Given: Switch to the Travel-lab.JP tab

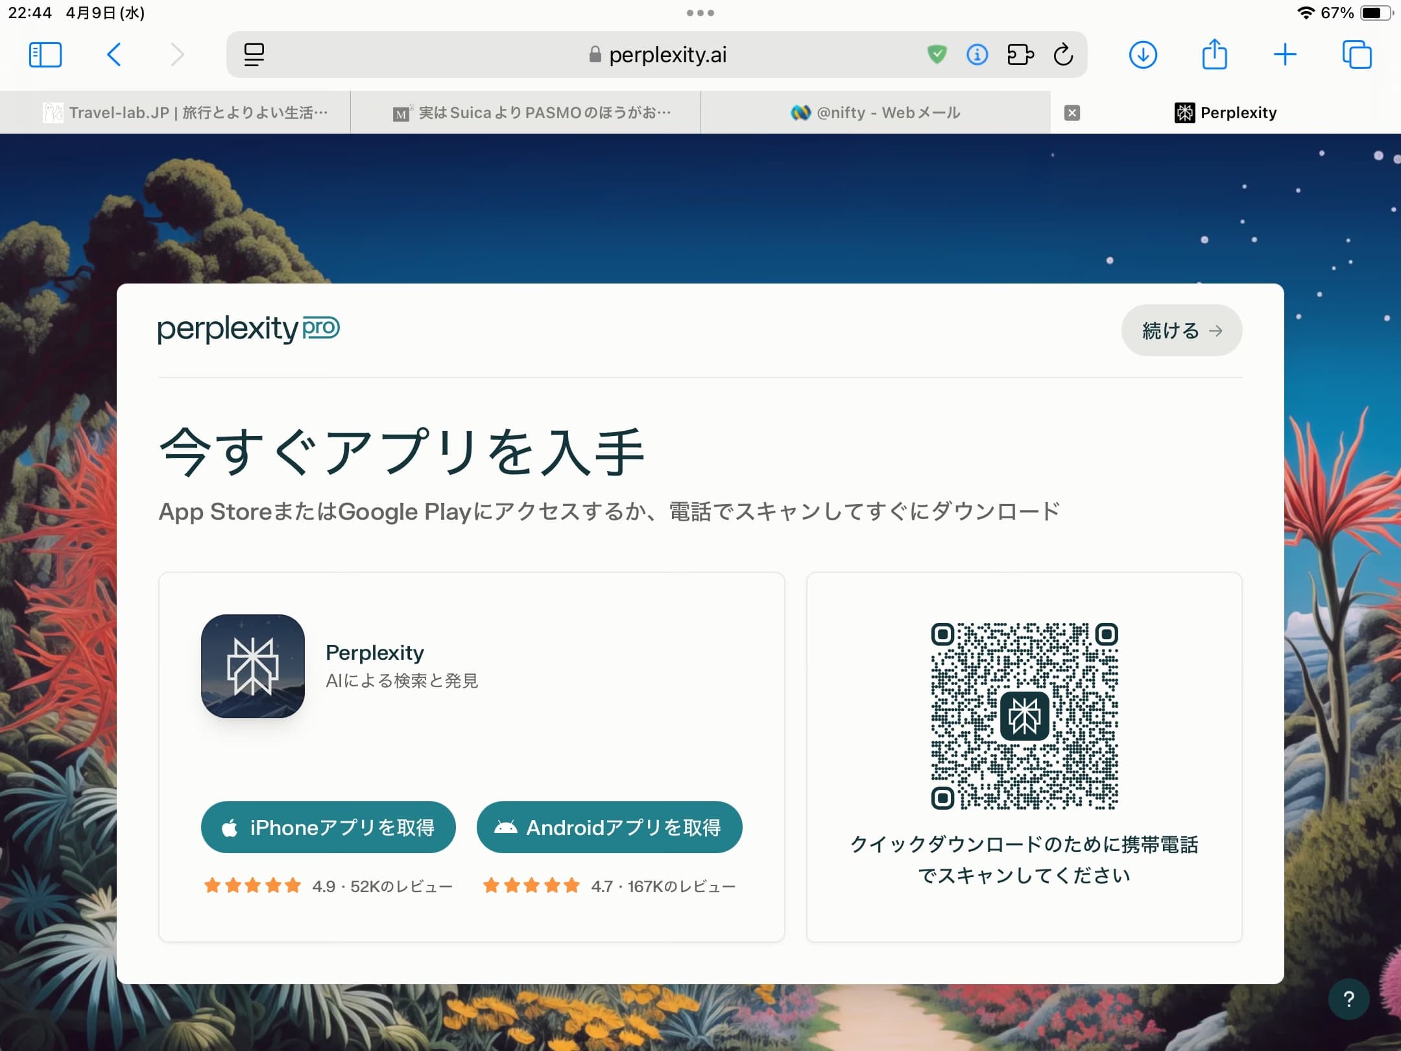Looking at the screenshot, I should point(175,113).
